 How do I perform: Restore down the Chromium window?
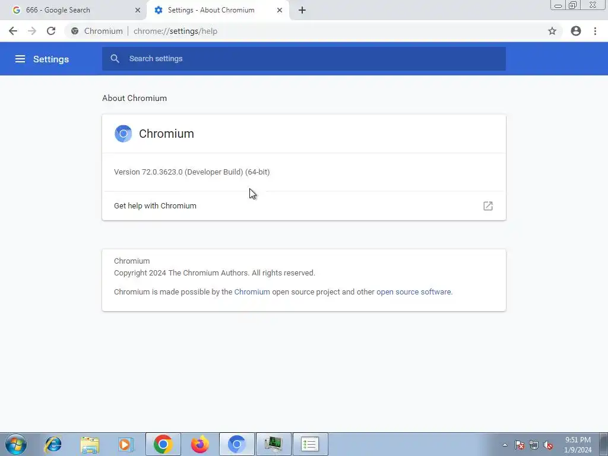tap(573, 5)
